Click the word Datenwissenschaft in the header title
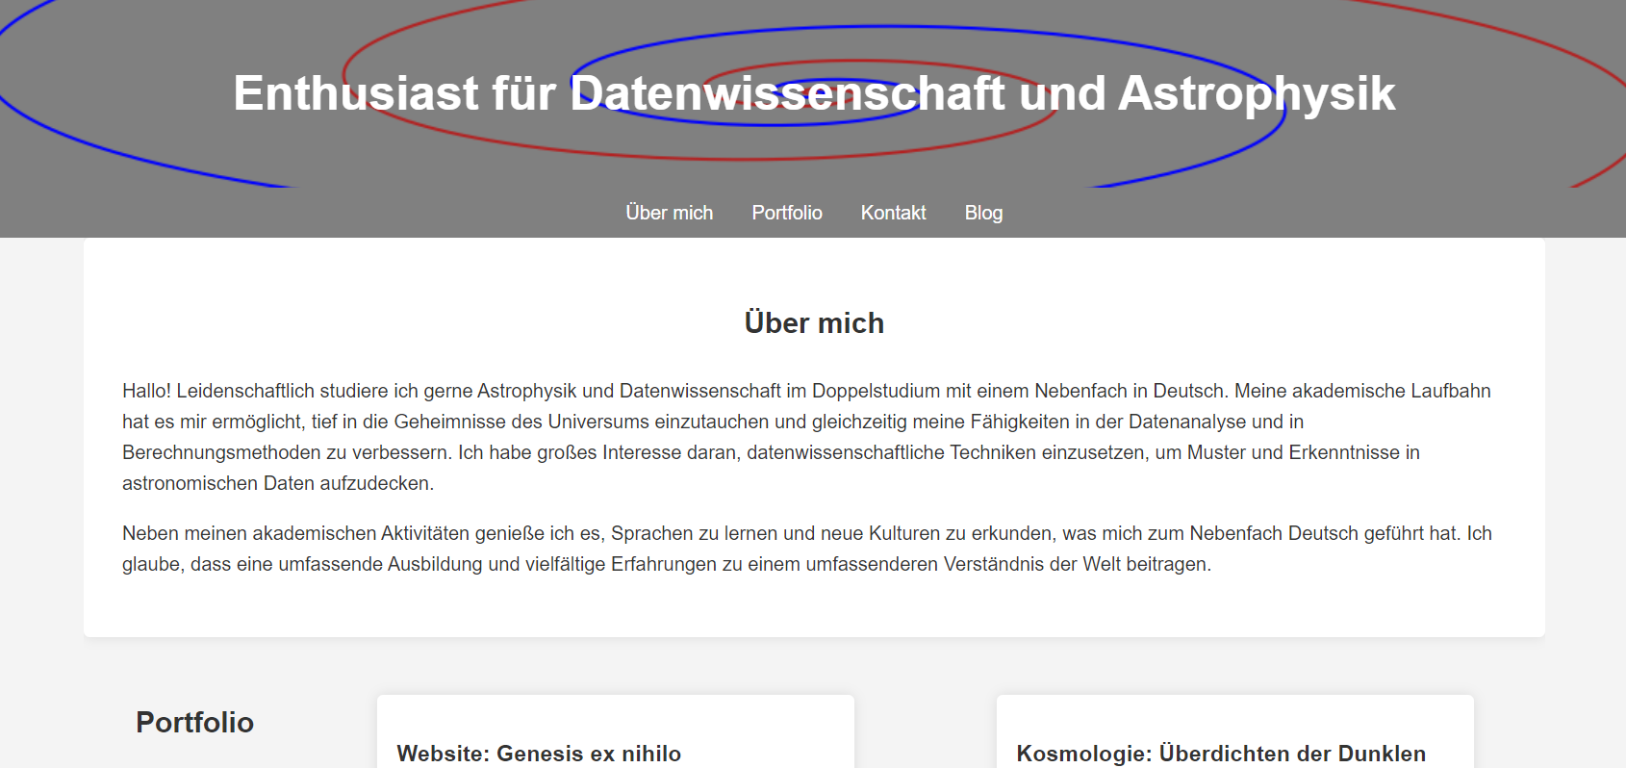The image size is (1626, 768). (x=787, y=93)
